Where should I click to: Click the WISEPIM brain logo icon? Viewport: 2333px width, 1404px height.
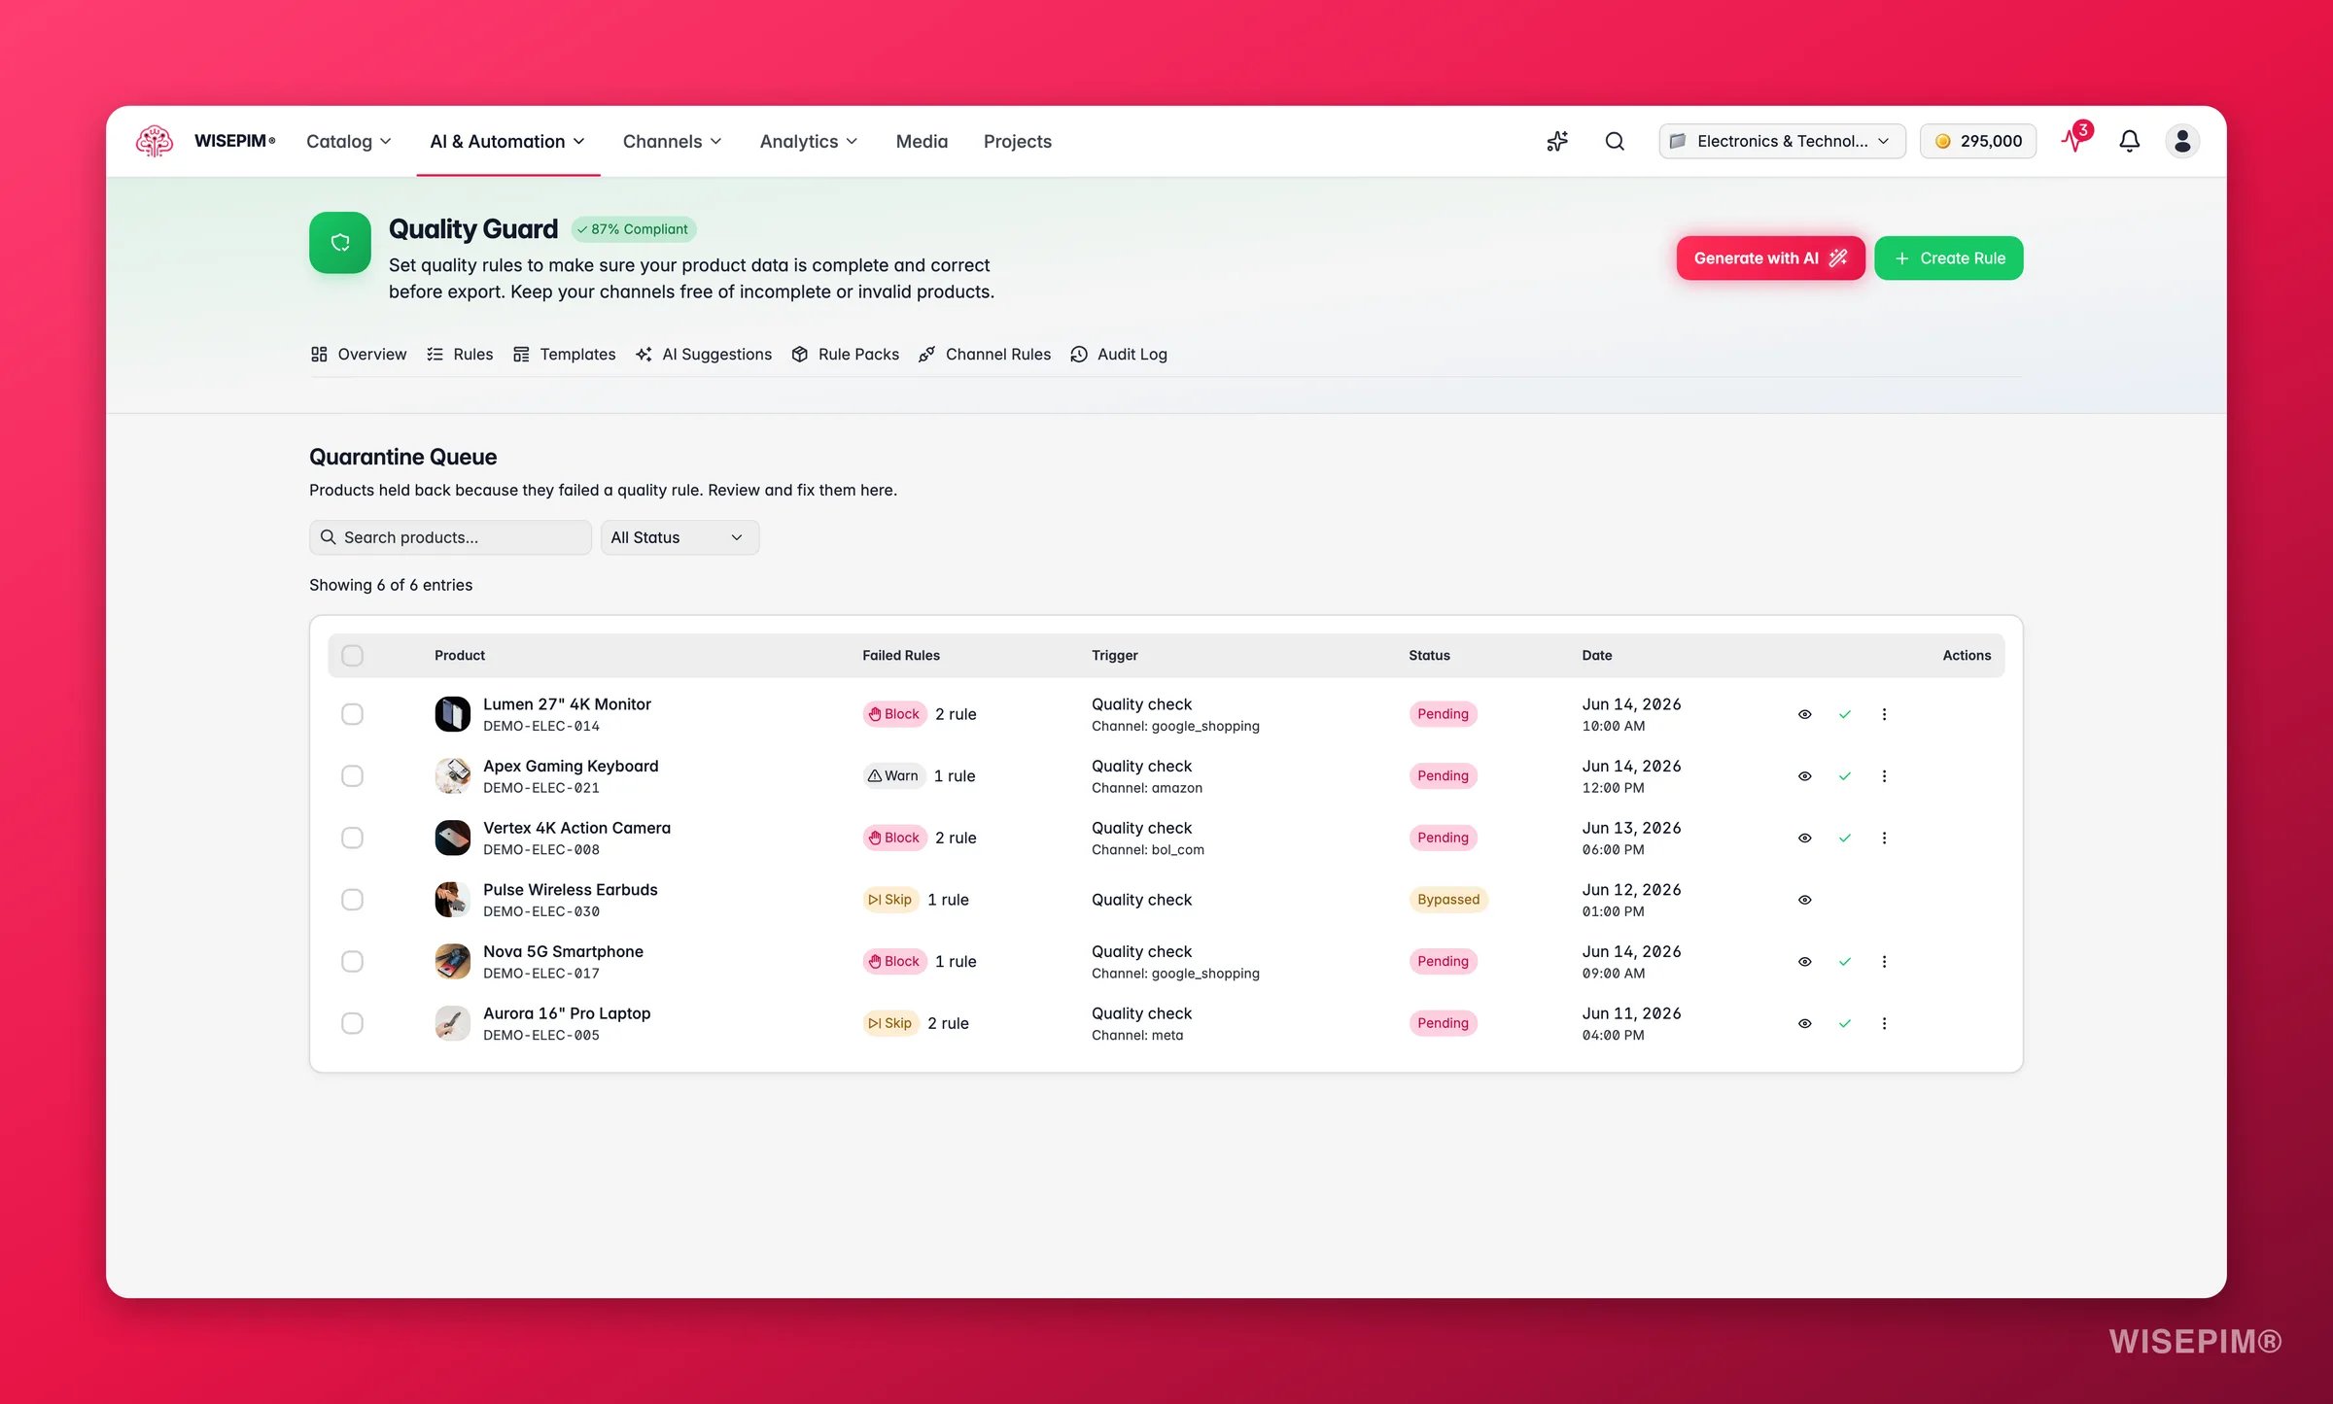click(x=155, y=141)
